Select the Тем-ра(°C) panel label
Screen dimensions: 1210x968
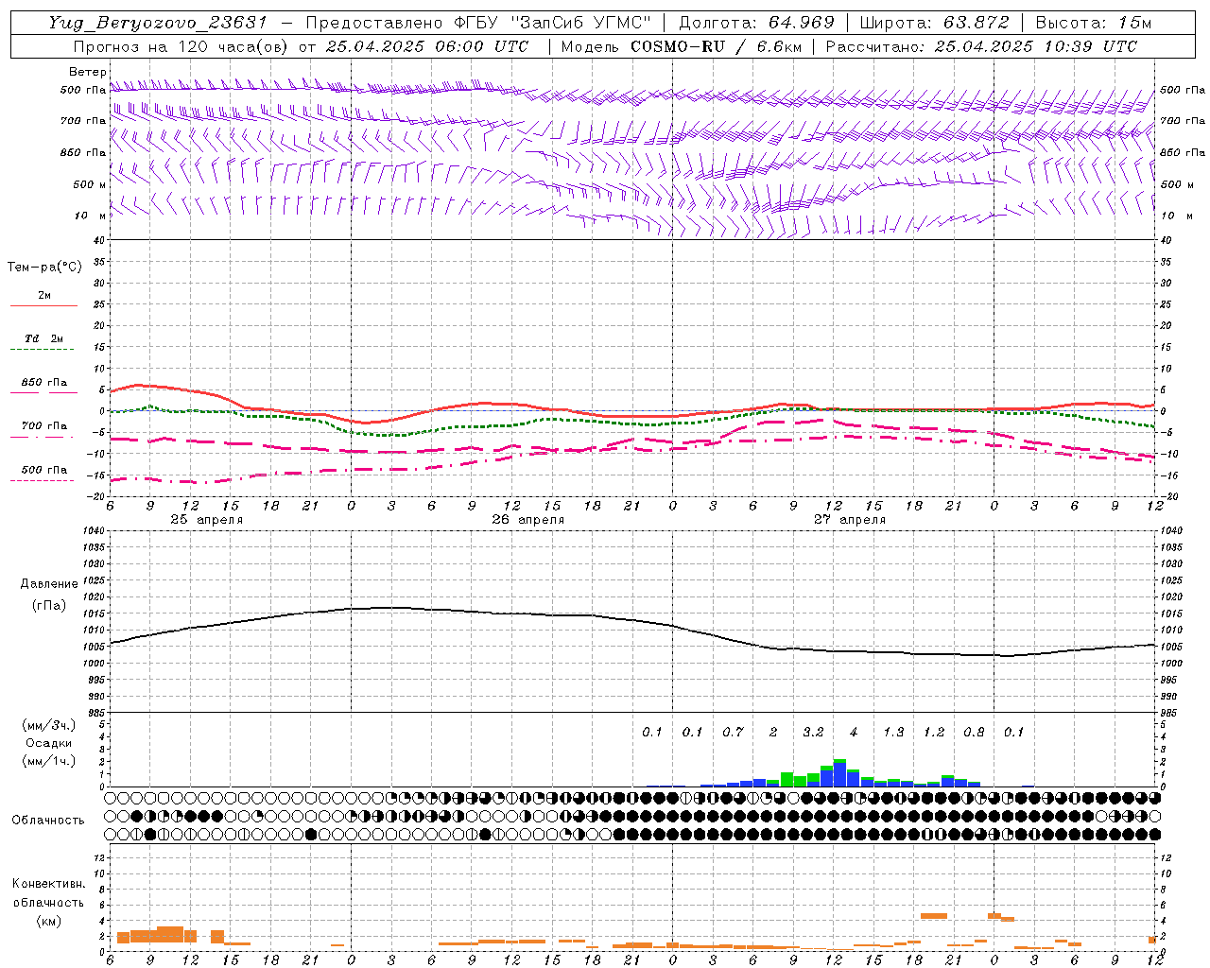click(44, 268)
